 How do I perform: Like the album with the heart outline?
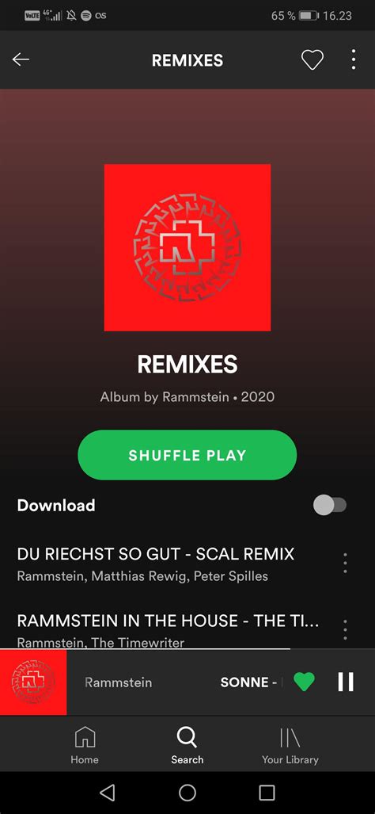(312, 59)
